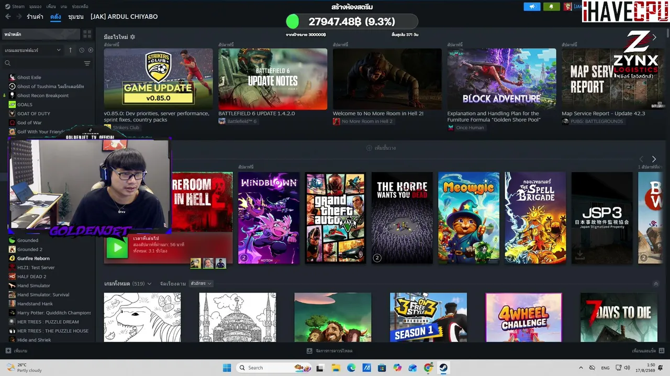Open File Explorer from the taskbar

pos(336,368)
